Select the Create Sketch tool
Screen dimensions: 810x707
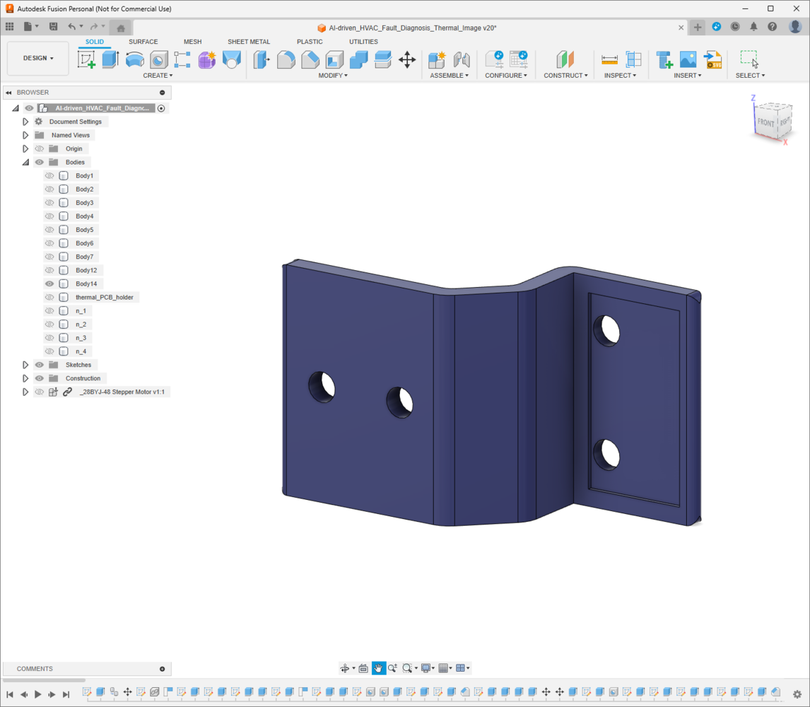coord(86,59)
